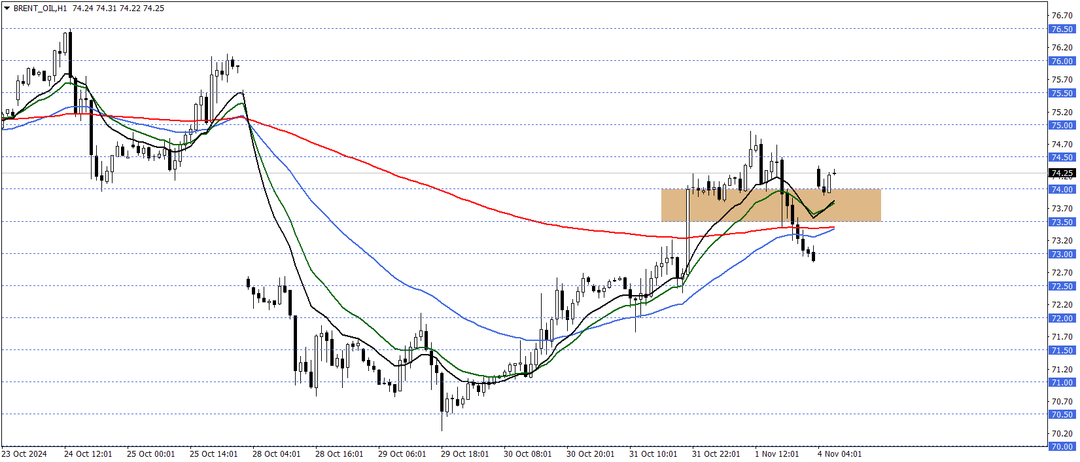Click the highlighted 75.50 level label
1080x462 pixels.
click(x=1062, y=93)
